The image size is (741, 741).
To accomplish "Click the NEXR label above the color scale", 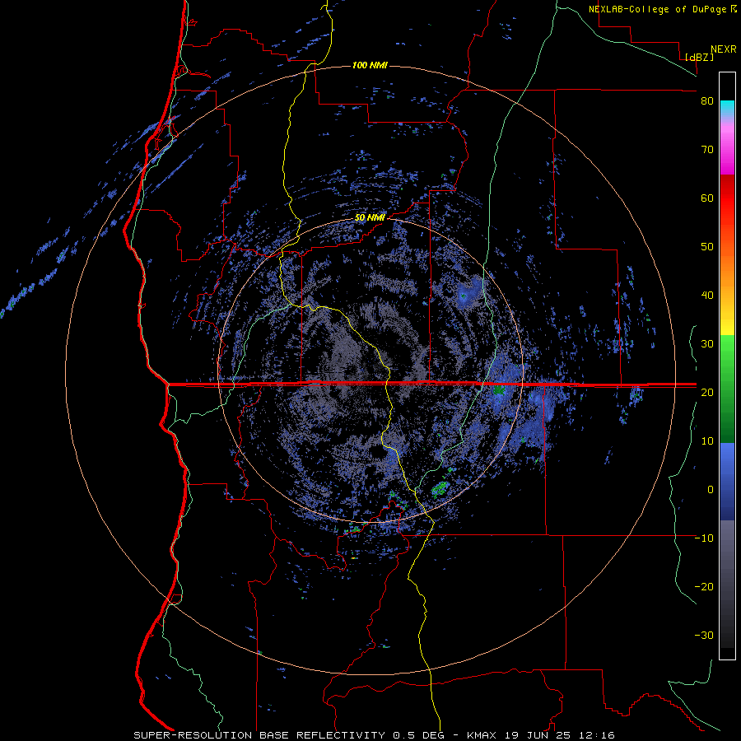I will point(723,49).
